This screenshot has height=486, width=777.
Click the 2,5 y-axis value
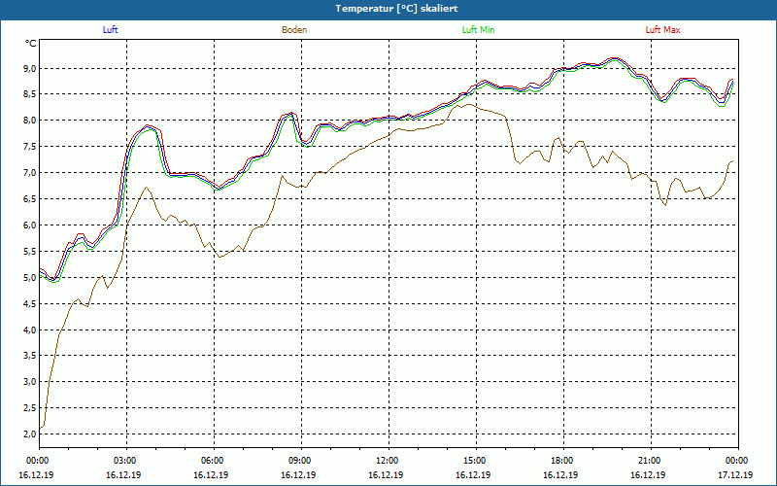(30, 408)
